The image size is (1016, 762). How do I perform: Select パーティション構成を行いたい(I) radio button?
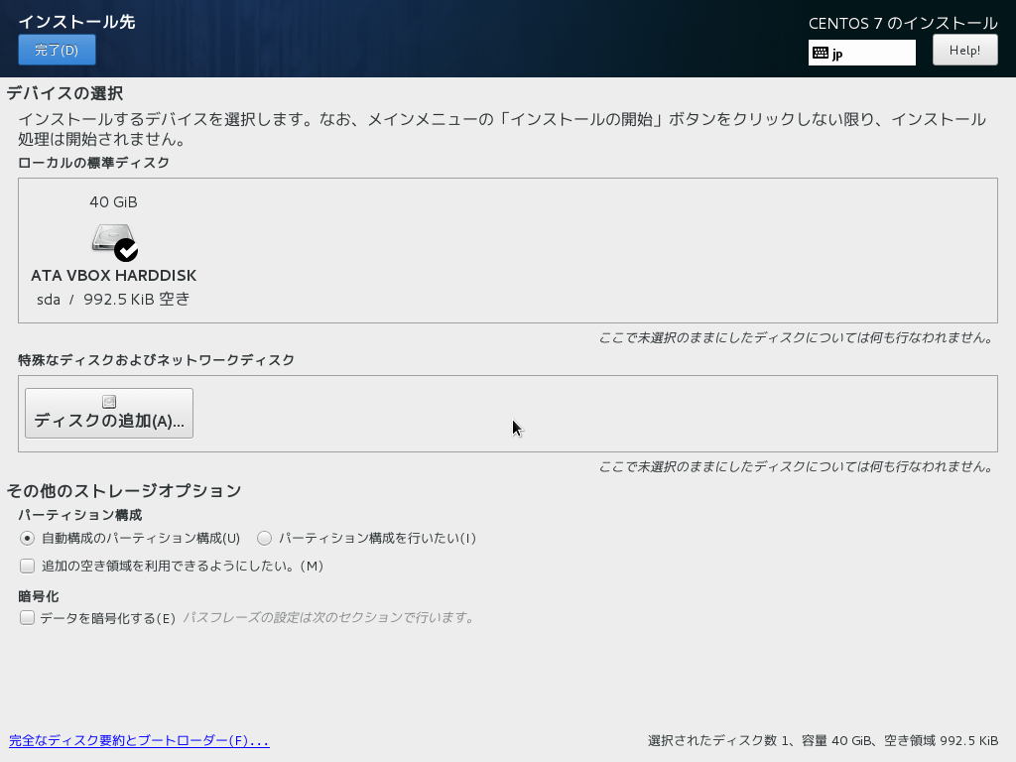tap(263, 538)
